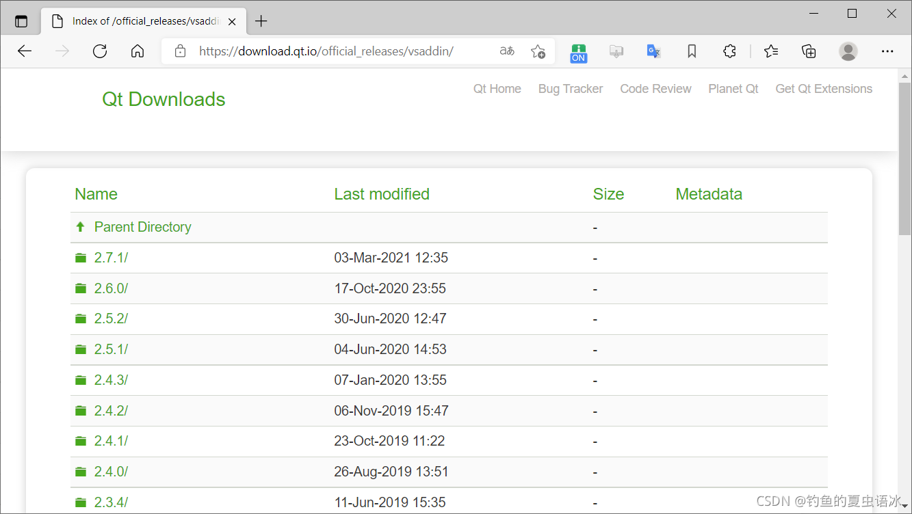Open the Planet Qt link
This screenshot has width=912, height=514.
pos(733,89)
